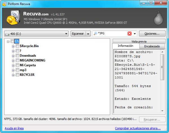Click the v1.41.537 version text
The height and width of the screenshot is (133, 169).
(58, 14)
